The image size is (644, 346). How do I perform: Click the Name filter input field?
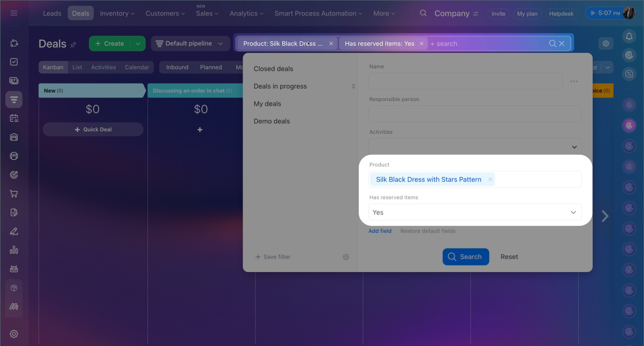[x=465, y=81]
